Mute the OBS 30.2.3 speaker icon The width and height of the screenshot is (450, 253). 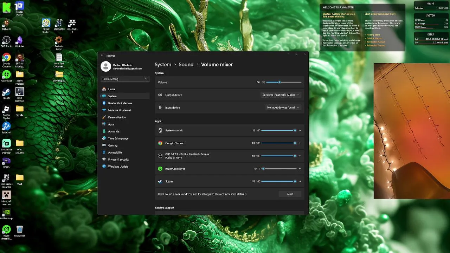tap(253, 156)
